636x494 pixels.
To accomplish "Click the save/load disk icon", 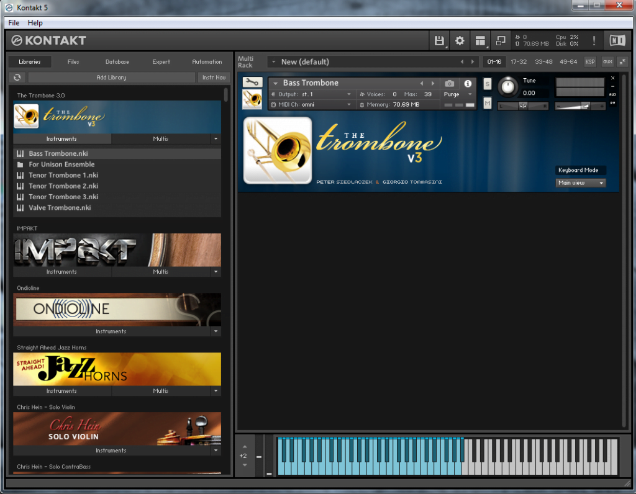I will (x=439, y=40).
